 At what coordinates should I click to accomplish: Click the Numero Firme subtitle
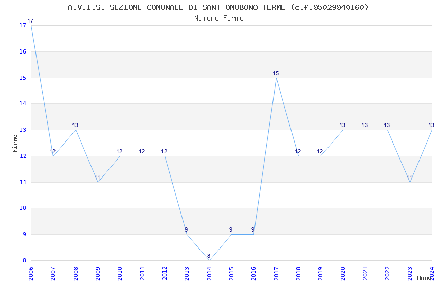coord(219,19)
